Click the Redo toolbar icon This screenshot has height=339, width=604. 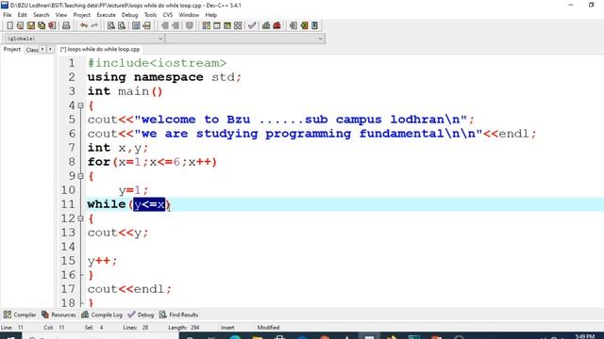(94, 25)
